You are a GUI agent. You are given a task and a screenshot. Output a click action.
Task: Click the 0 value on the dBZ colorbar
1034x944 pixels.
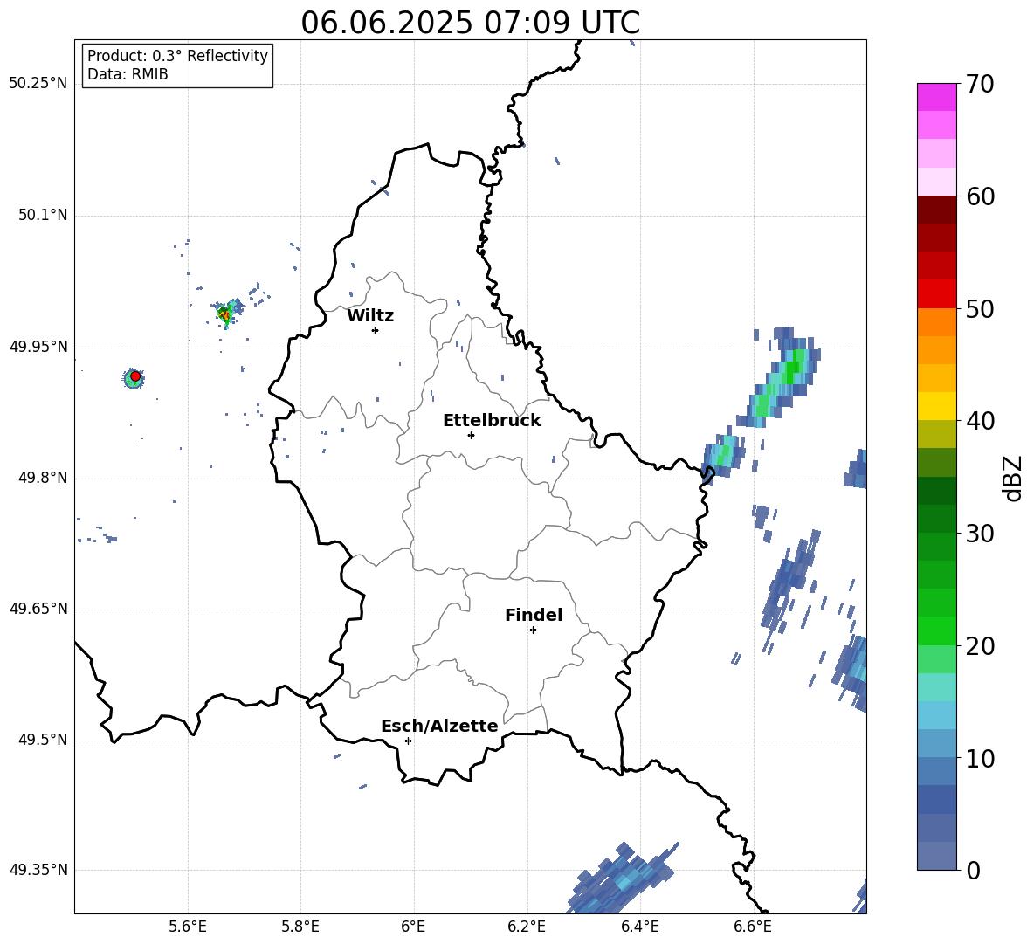click(973, 870)
